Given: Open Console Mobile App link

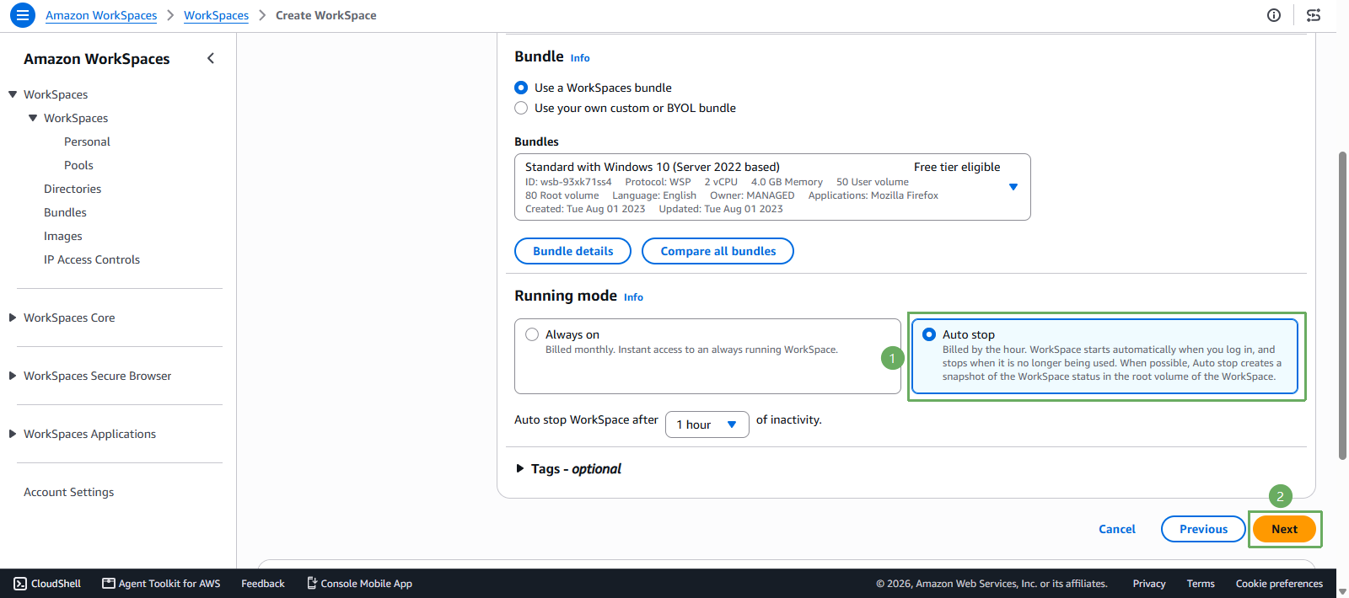Looking at the screenshot, I should [359, 583].
